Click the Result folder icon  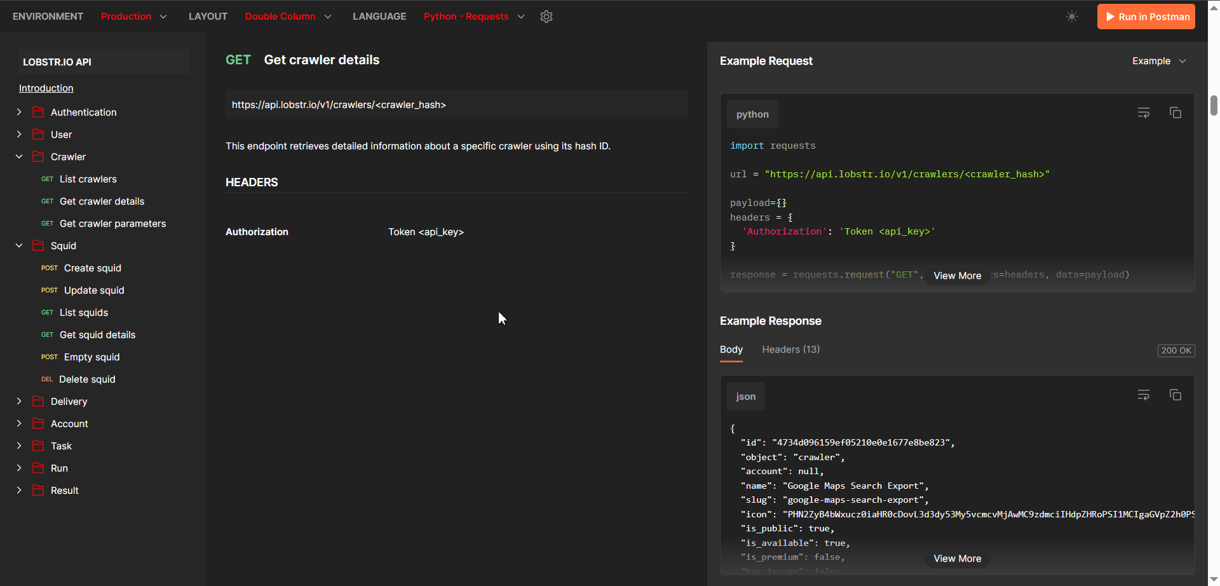pos(38,490)
